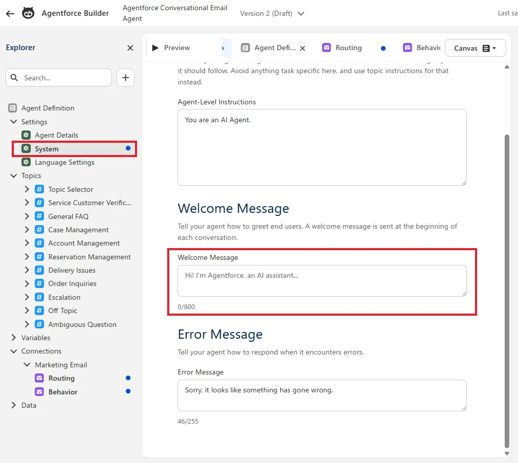Click the vertical scrollbar thumb
Viewport: 518px width, 463px height.
(x=507, y=291)
